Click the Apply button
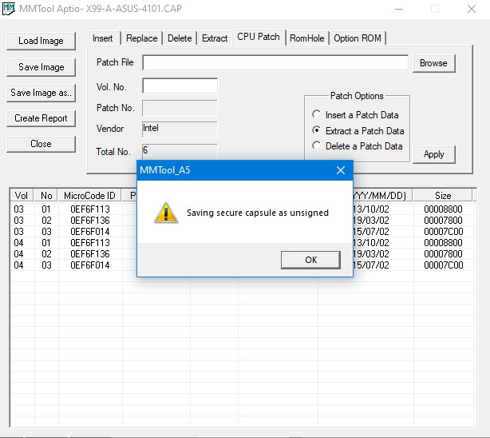490x438 pixels. (x=433, y=154)
